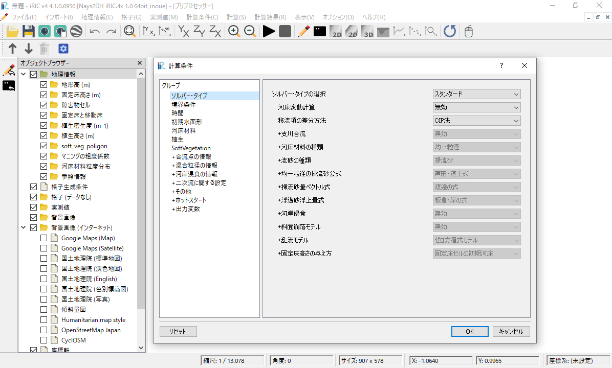612x368 pixels.
Task: Enable the OpenStreetMap Japan checkbox
Action: tap(43, 330)
